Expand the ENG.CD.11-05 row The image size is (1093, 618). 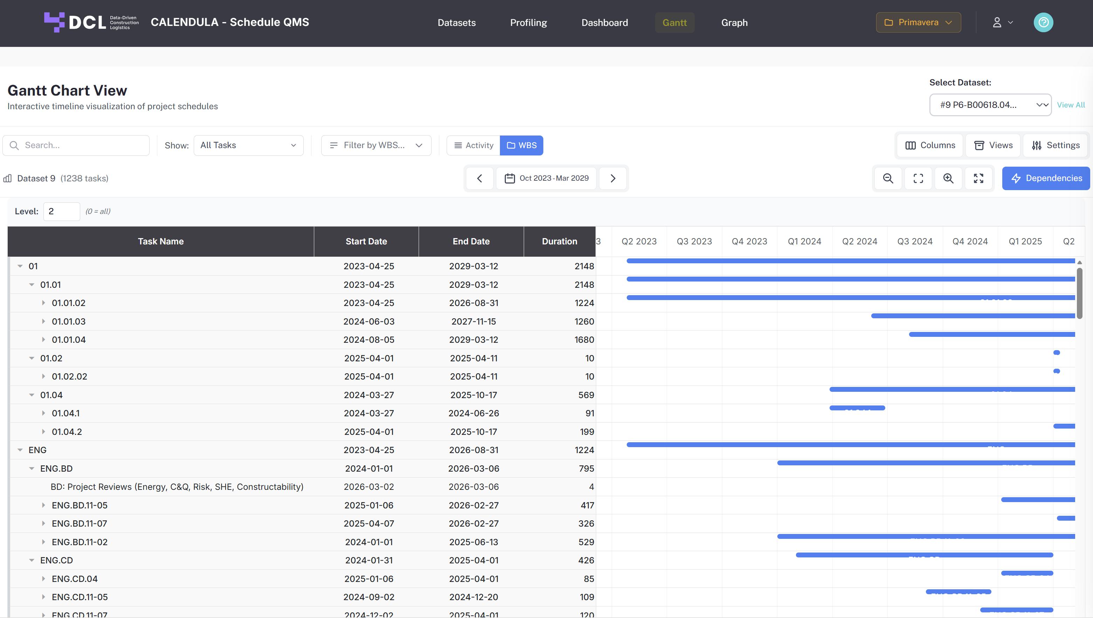pos(43,597)
